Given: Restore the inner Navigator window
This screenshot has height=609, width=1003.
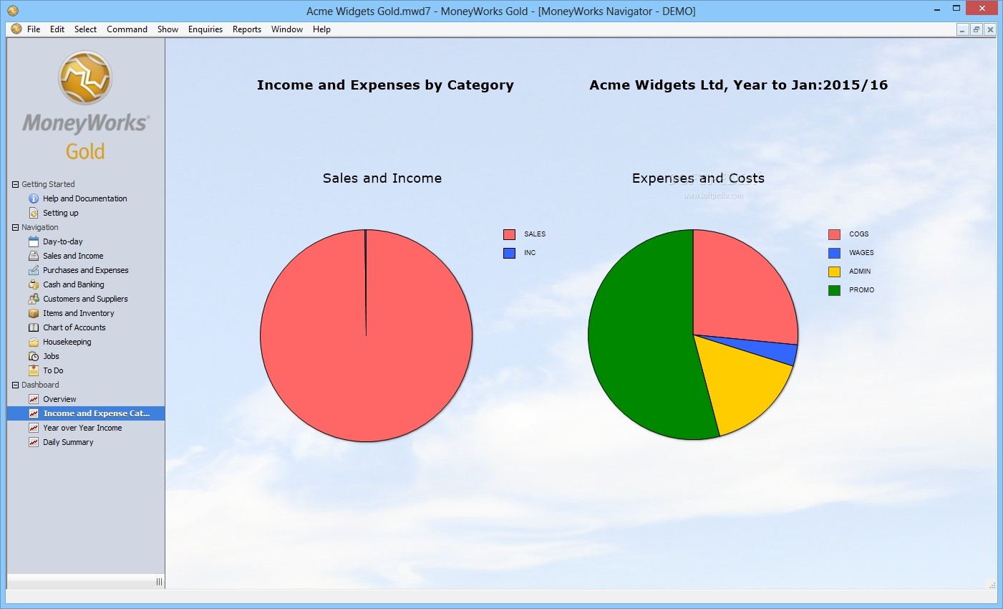Looking at the screenshot, I should (976, 29).
